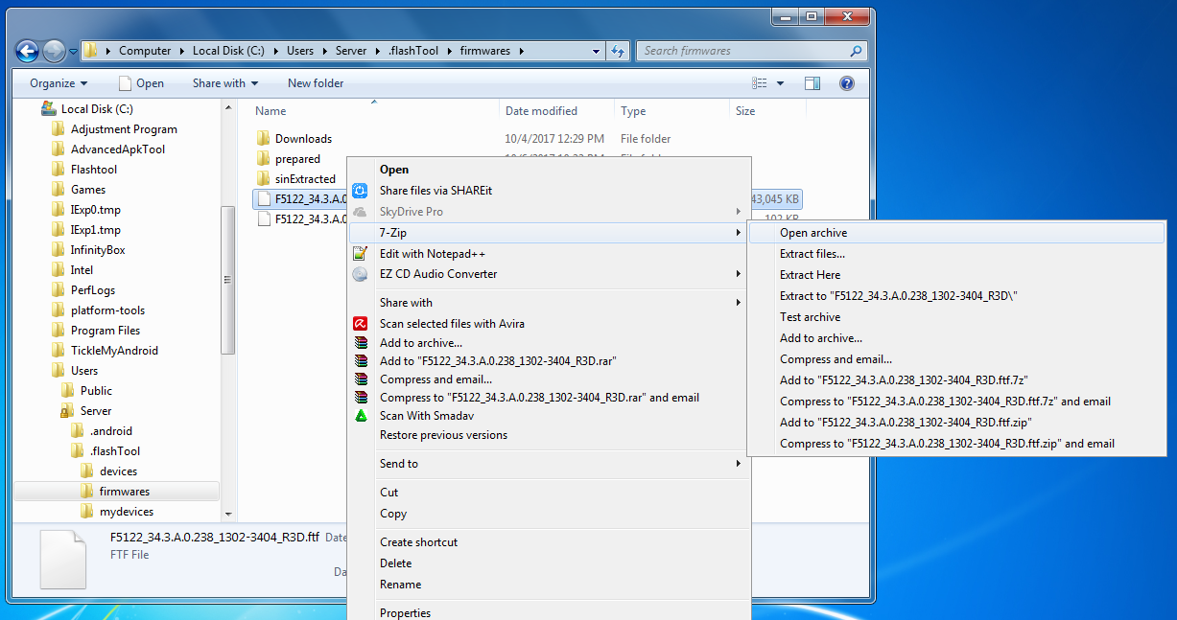
Task: Click the Local Disk (C:) drive icon
Action: pos(49,109)
